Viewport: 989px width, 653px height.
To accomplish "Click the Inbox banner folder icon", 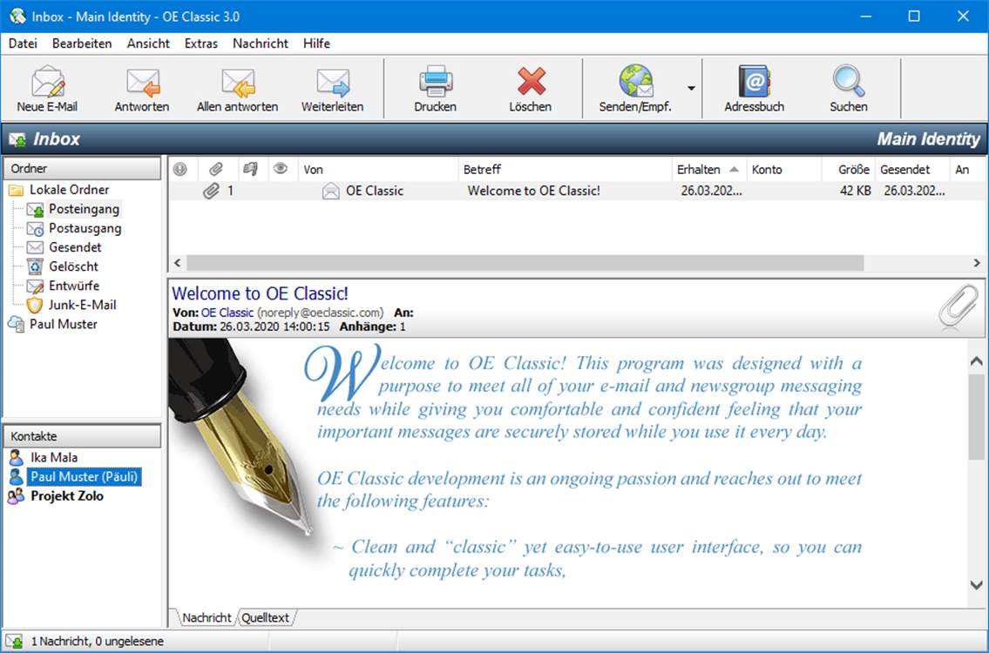I will (x=17, y=138).
